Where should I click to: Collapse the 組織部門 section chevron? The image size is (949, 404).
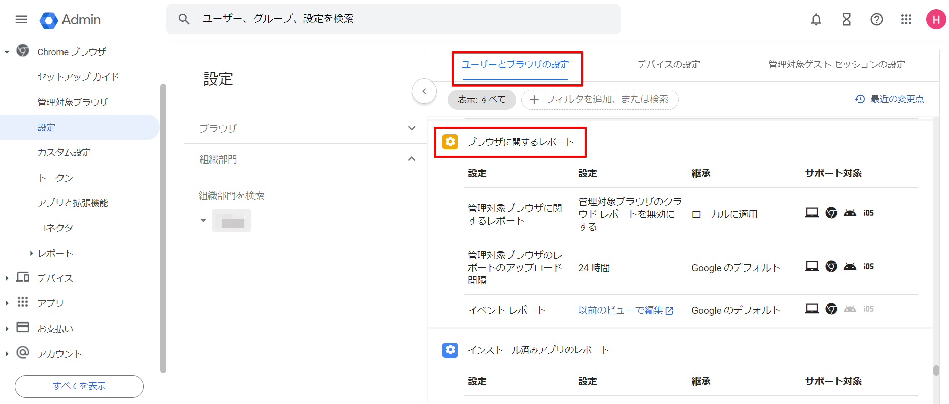[x=411, y=159]
